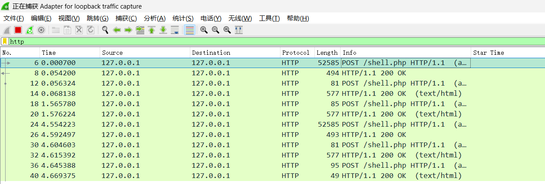Click the http display filter field
Screen dimensions: 545x184
[x=258, y=42]
